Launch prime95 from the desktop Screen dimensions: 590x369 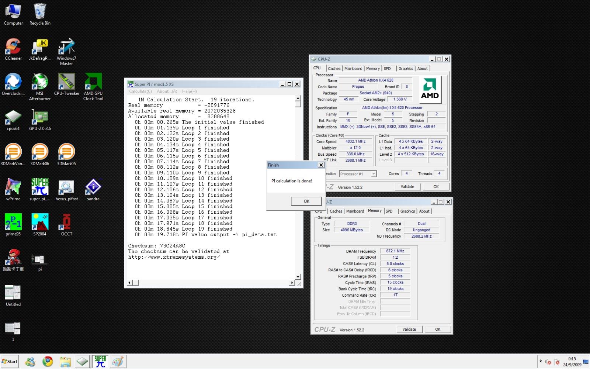click(13, 225)
